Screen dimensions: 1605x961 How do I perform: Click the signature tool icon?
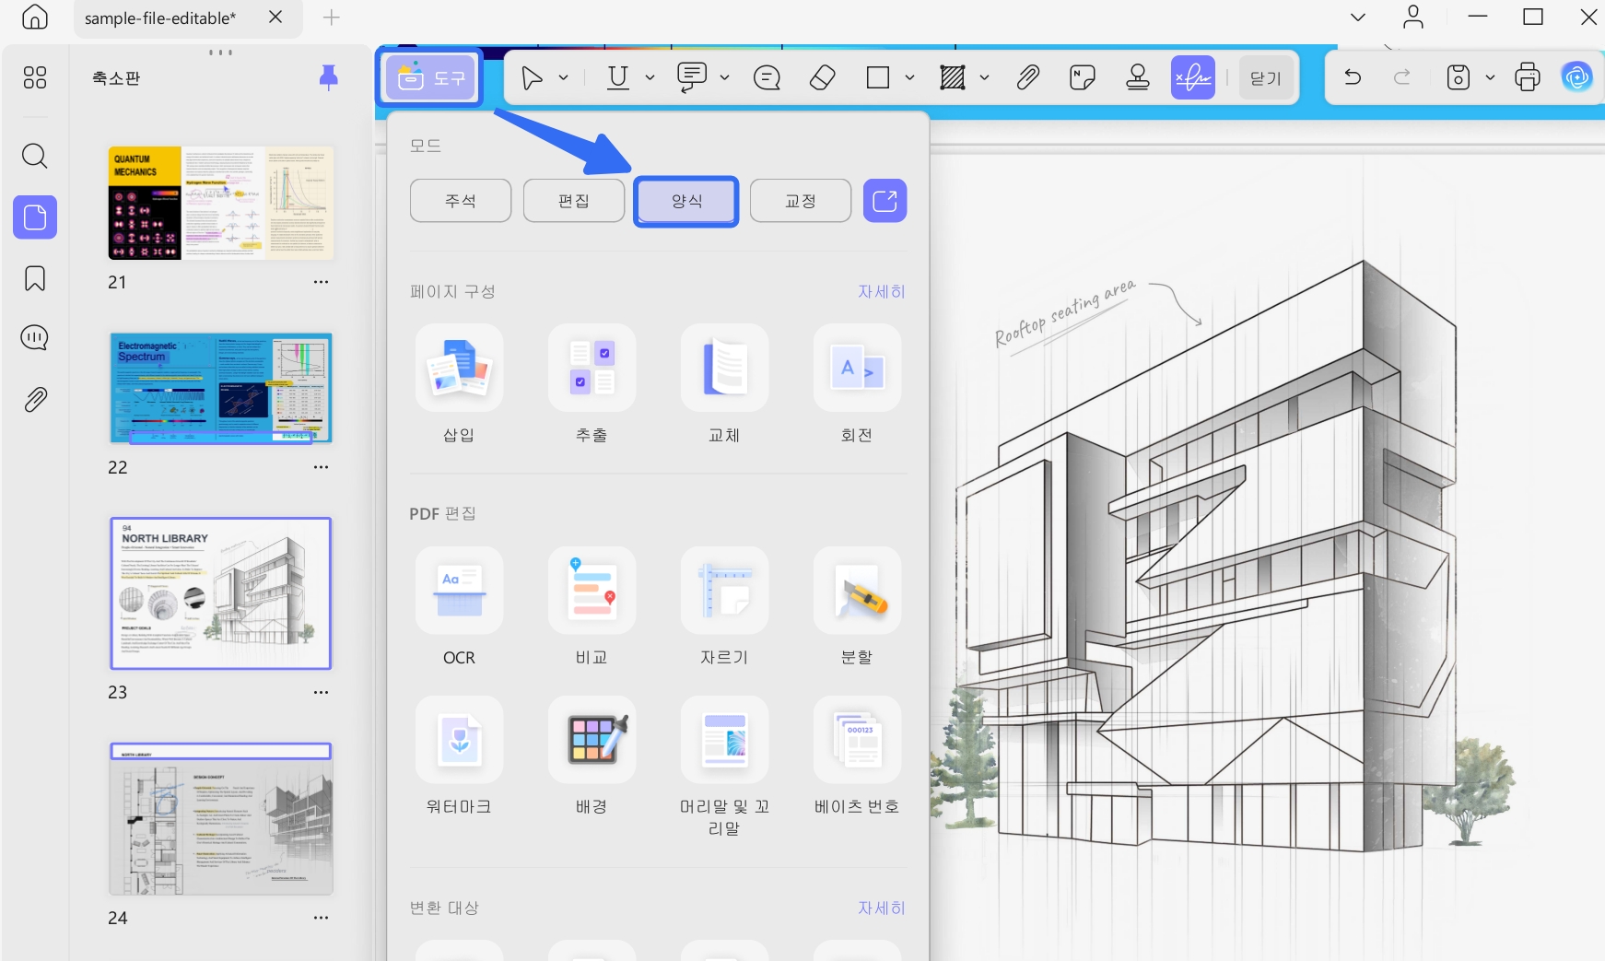pos(1193,77)
